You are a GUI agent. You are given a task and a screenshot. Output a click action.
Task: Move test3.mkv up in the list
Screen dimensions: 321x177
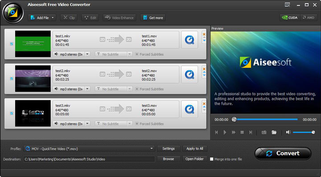pos(204,107)
